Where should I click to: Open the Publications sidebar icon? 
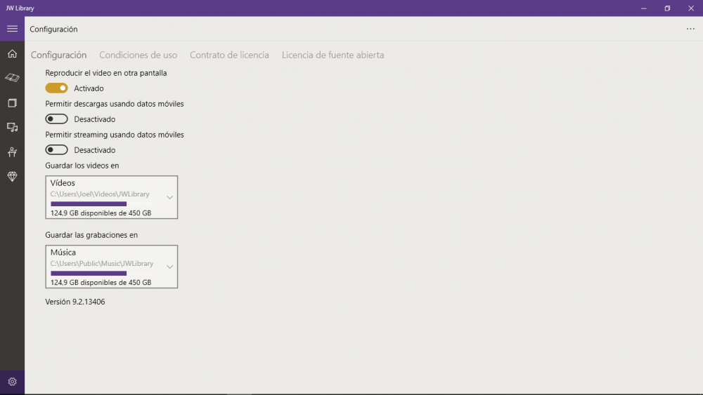(12, 103)
